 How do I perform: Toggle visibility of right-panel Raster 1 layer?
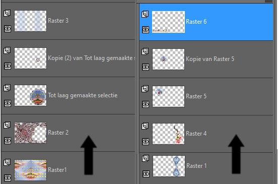click(x=146, y=174)
